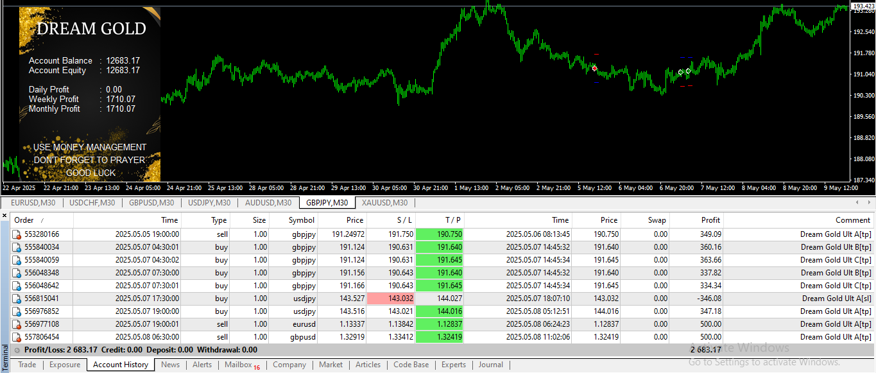This screenshot has width=876, height=373.
Task: Click Account Balance value in Dream Gold panel
Action: pyautogui.click(x=123, y=60)
